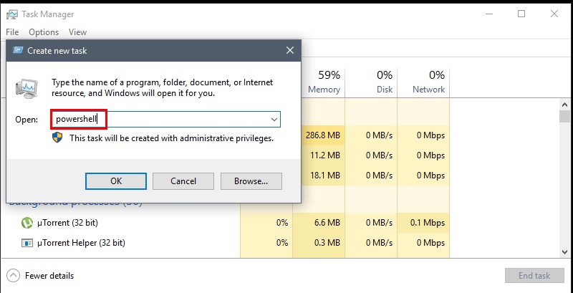The width and height of the screenshot is (573, 293).
Task: Click the Run dialog computer icon
Action: click(26, 87)
